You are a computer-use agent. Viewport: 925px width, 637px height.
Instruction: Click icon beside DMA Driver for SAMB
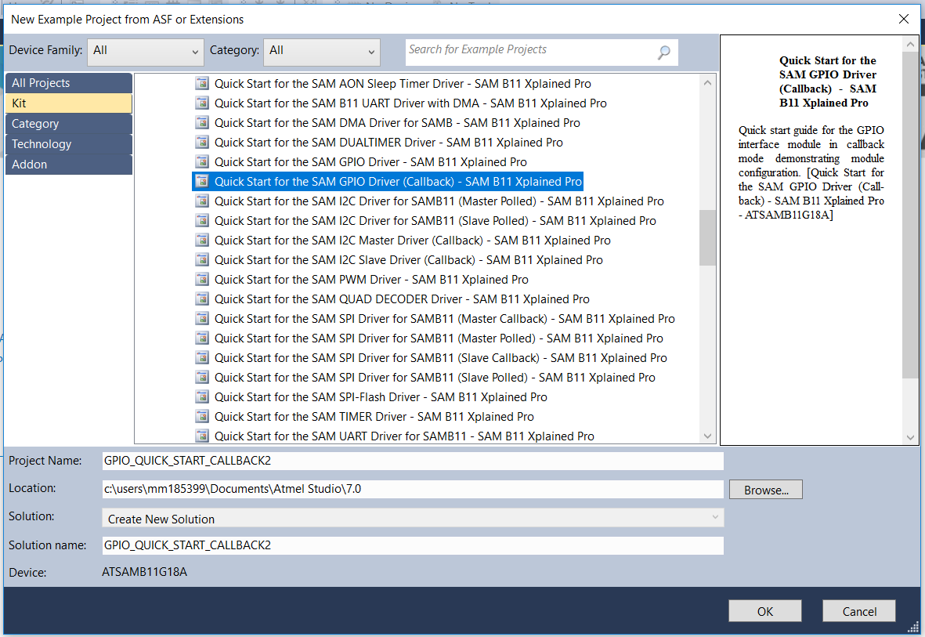(x=202, y=122)
